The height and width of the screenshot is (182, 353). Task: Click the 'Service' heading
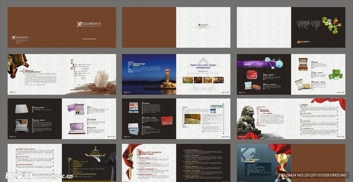point(264,110)
